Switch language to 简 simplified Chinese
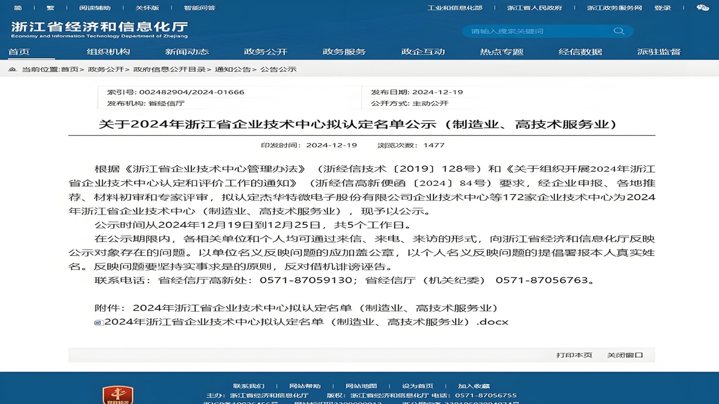Image resolution: width=719 pixels, height=404 pixels. (17, 8)
